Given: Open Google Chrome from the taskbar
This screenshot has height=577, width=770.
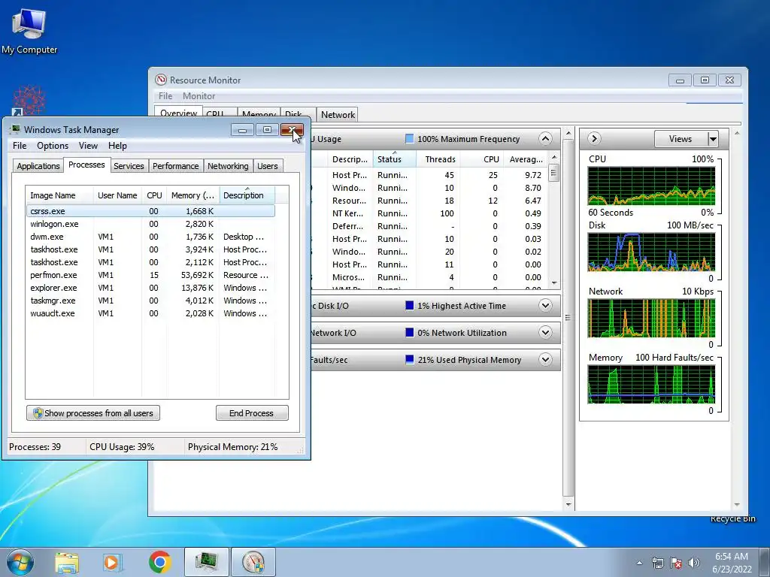Looking at the screenshot, I should [159, 562].
